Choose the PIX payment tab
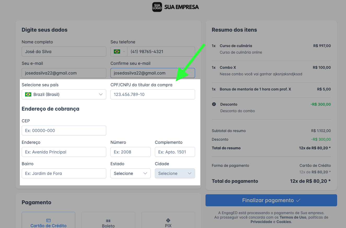346x228 pixels. [168, 220]
